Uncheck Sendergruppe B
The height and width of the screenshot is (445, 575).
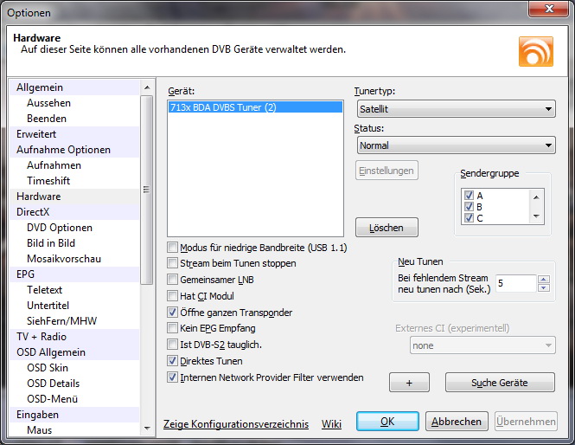[469, 206]
